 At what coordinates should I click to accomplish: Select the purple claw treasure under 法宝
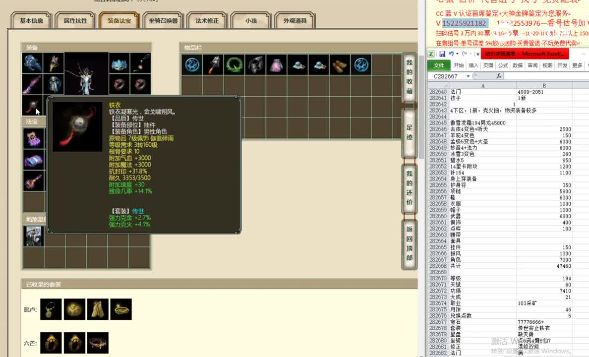33,139
